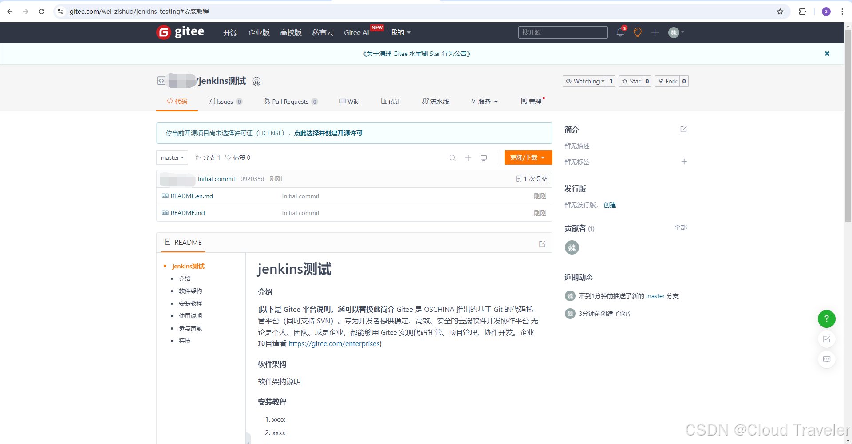Click Initial commit message for README.md
The width and height of the screenshot is (852, 444).
coord(301,213)
